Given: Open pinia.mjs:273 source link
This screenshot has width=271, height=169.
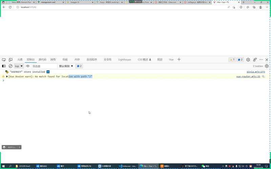Looking at the screenshot, I should pyautogui.click(x=256, y=72).
